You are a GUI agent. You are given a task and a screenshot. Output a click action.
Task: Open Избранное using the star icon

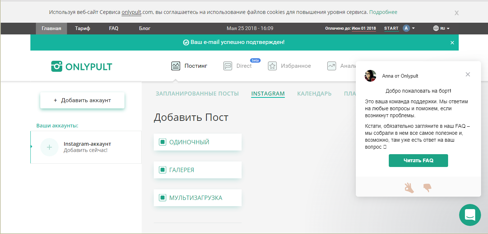272,66
